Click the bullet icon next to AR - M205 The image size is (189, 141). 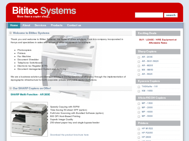[x=139, y=66]
